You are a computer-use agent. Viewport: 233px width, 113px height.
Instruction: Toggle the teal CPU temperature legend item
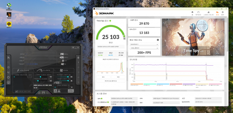point(150,85)
